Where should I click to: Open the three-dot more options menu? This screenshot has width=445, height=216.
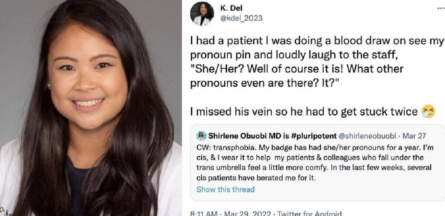[441, 9]
